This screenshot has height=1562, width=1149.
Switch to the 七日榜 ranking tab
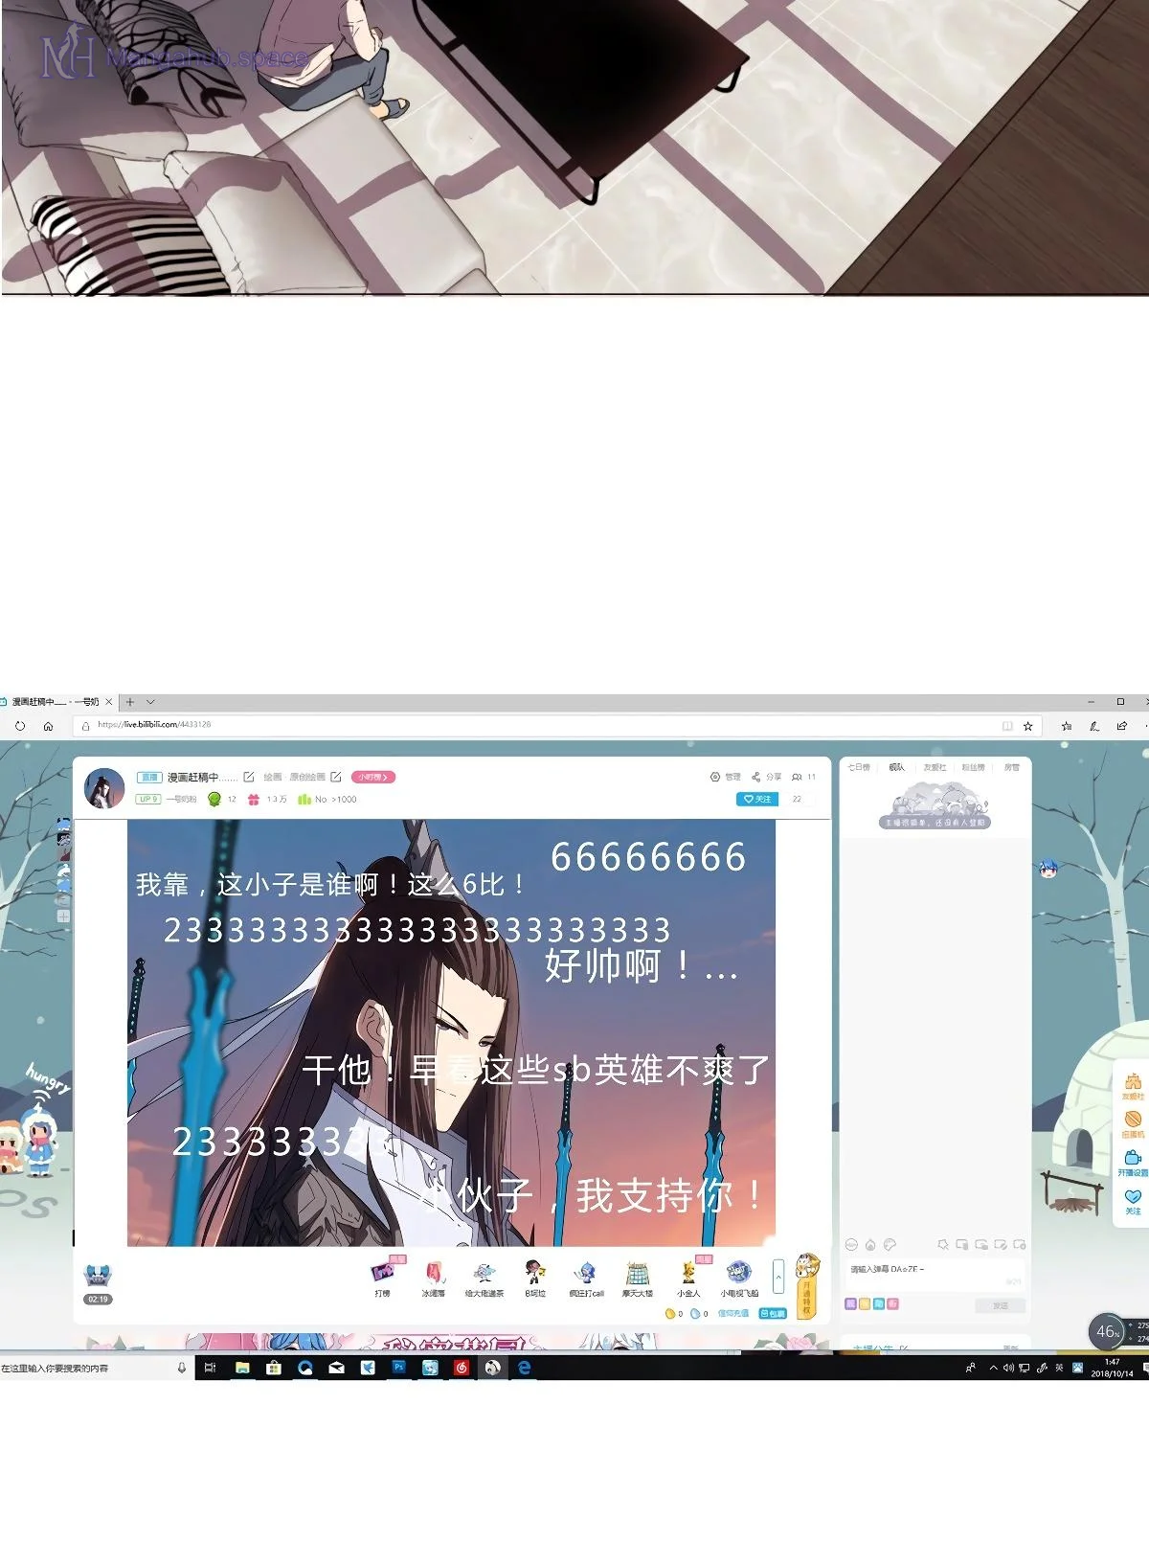click(859, 767)
